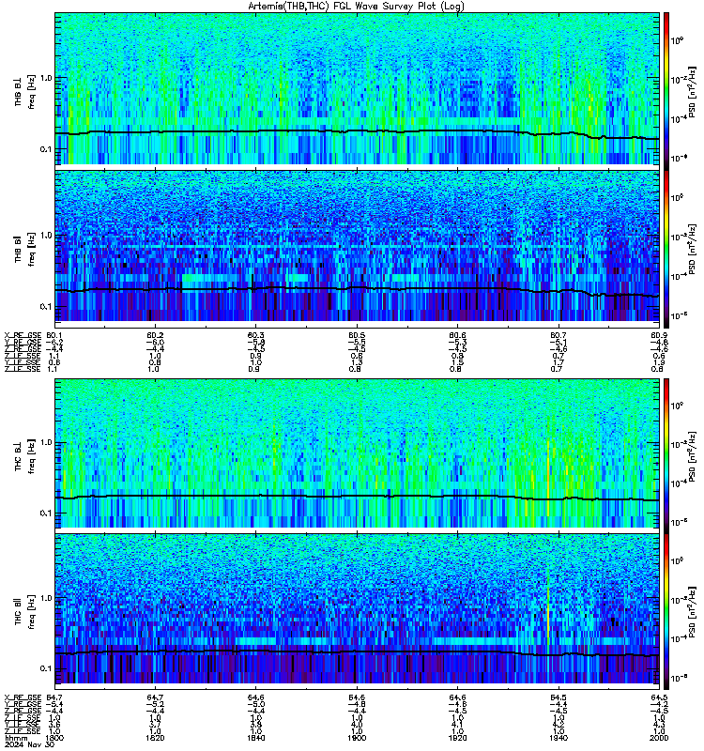Screen dimensions: 704x751
Task: Click the X_RE_GSE value 60.5
Action: (357, 335)
